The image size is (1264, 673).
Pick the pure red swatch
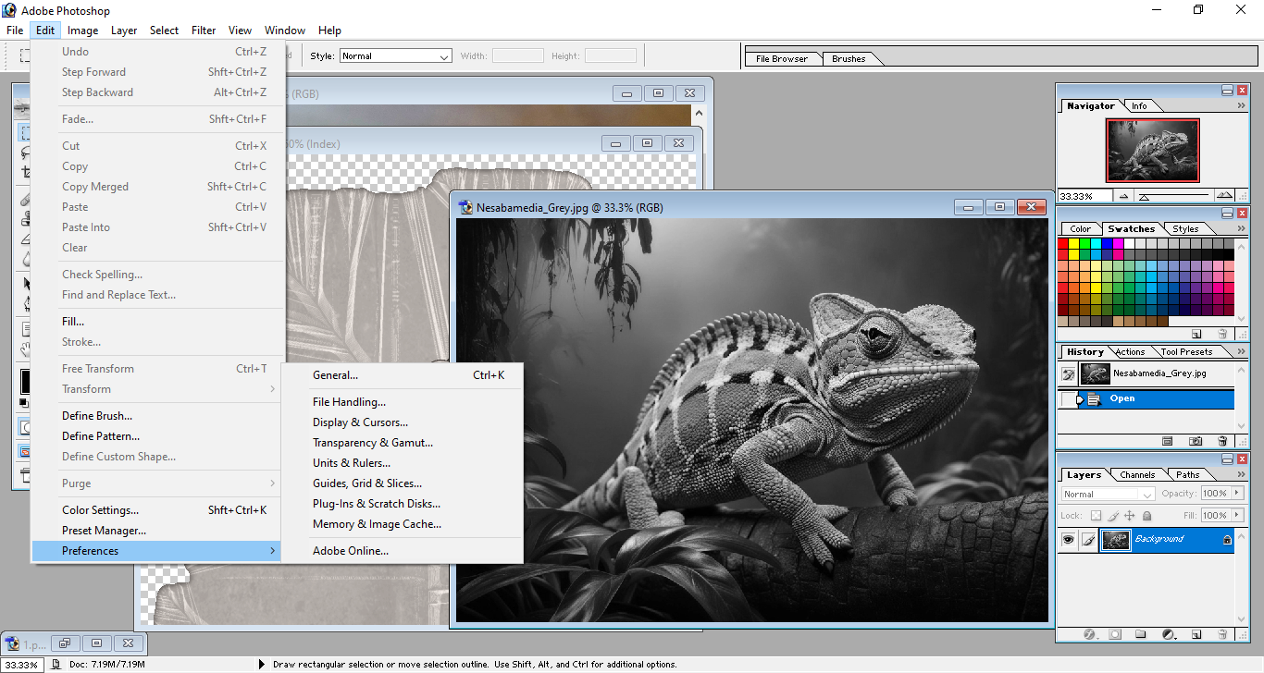(x=1063, y=244)
